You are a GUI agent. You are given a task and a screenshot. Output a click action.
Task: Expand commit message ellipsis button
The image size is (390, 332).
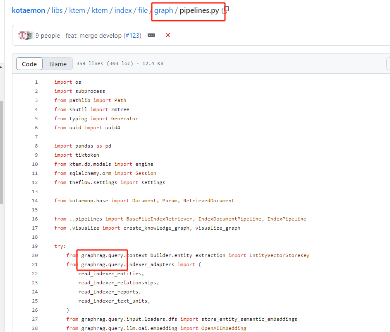151,35
